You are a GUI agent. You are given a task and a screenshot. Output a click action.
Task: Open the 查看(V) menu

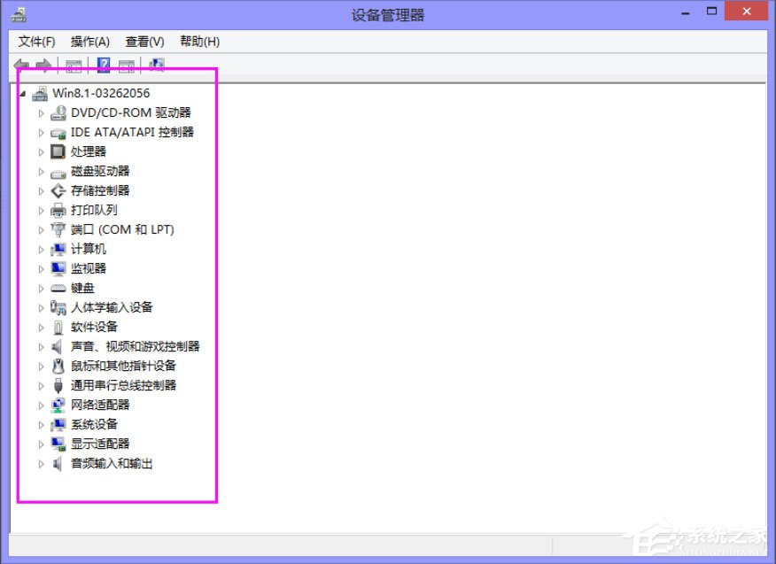pos(144,41)
